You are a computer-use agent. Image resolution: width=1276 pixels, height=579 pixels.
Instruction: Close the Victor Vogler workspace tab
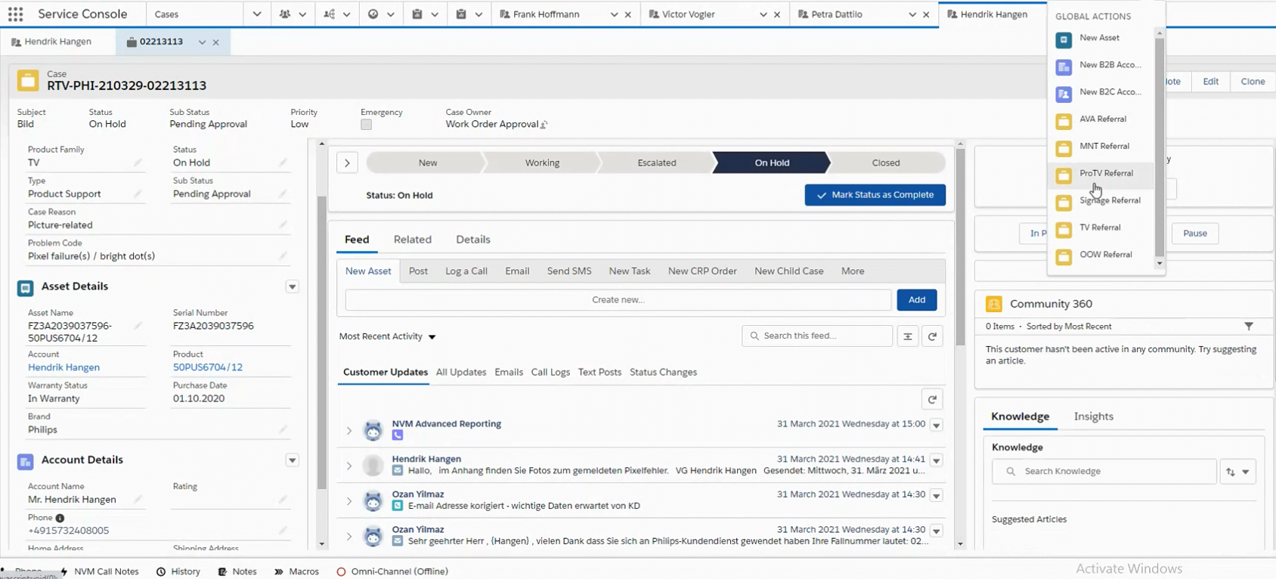(x=777, y=14)
